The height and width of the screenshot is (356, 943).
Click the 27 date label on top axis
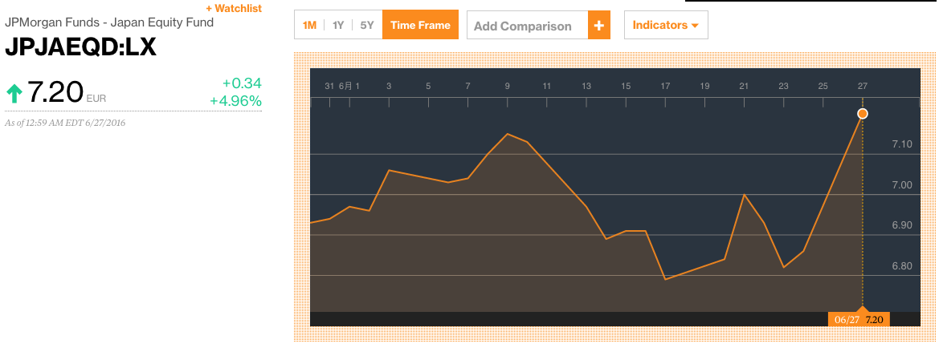(x=863, y=86)
